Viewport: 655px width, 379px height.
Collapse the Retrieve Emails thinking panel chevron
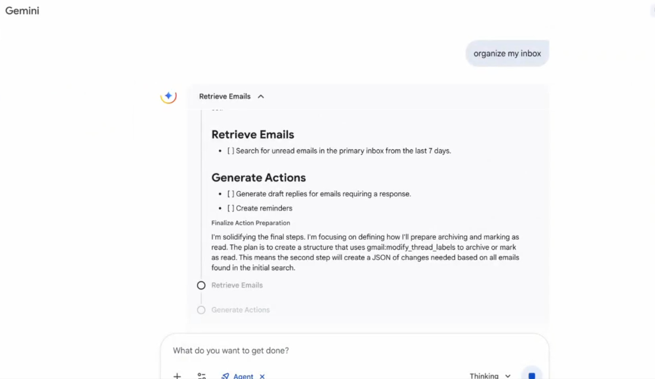point(261,96)
